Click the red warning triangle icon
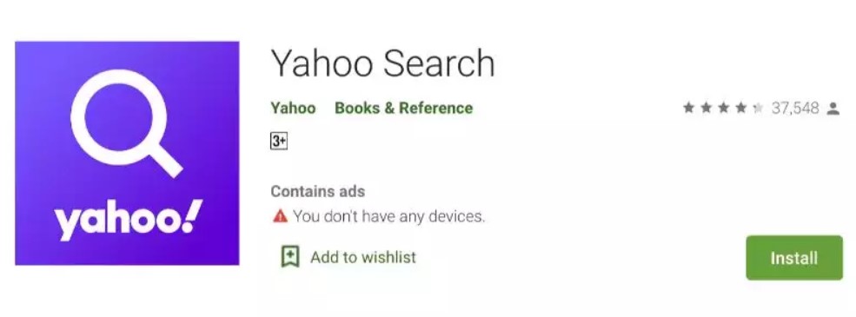 (280, 216)
